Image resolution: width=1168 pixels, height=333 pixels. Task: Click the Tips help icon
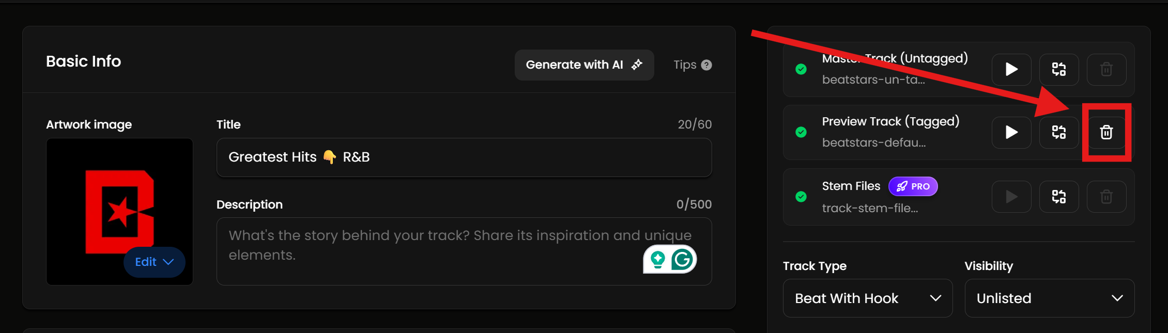pyautogui.click(x=706, y=65)
